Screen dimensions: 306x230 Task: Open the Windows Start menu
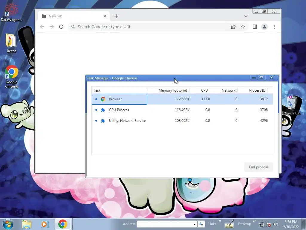click(x=8, y=224)
